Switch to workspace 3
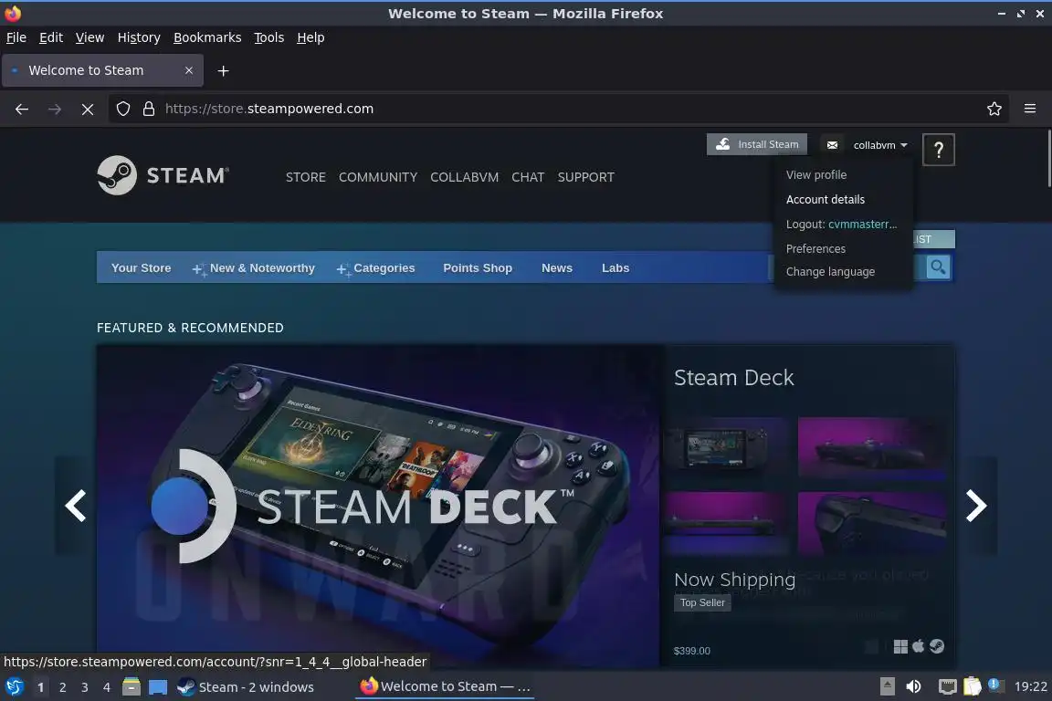This screenshot has width=1052, height=701. pos(85,687)
